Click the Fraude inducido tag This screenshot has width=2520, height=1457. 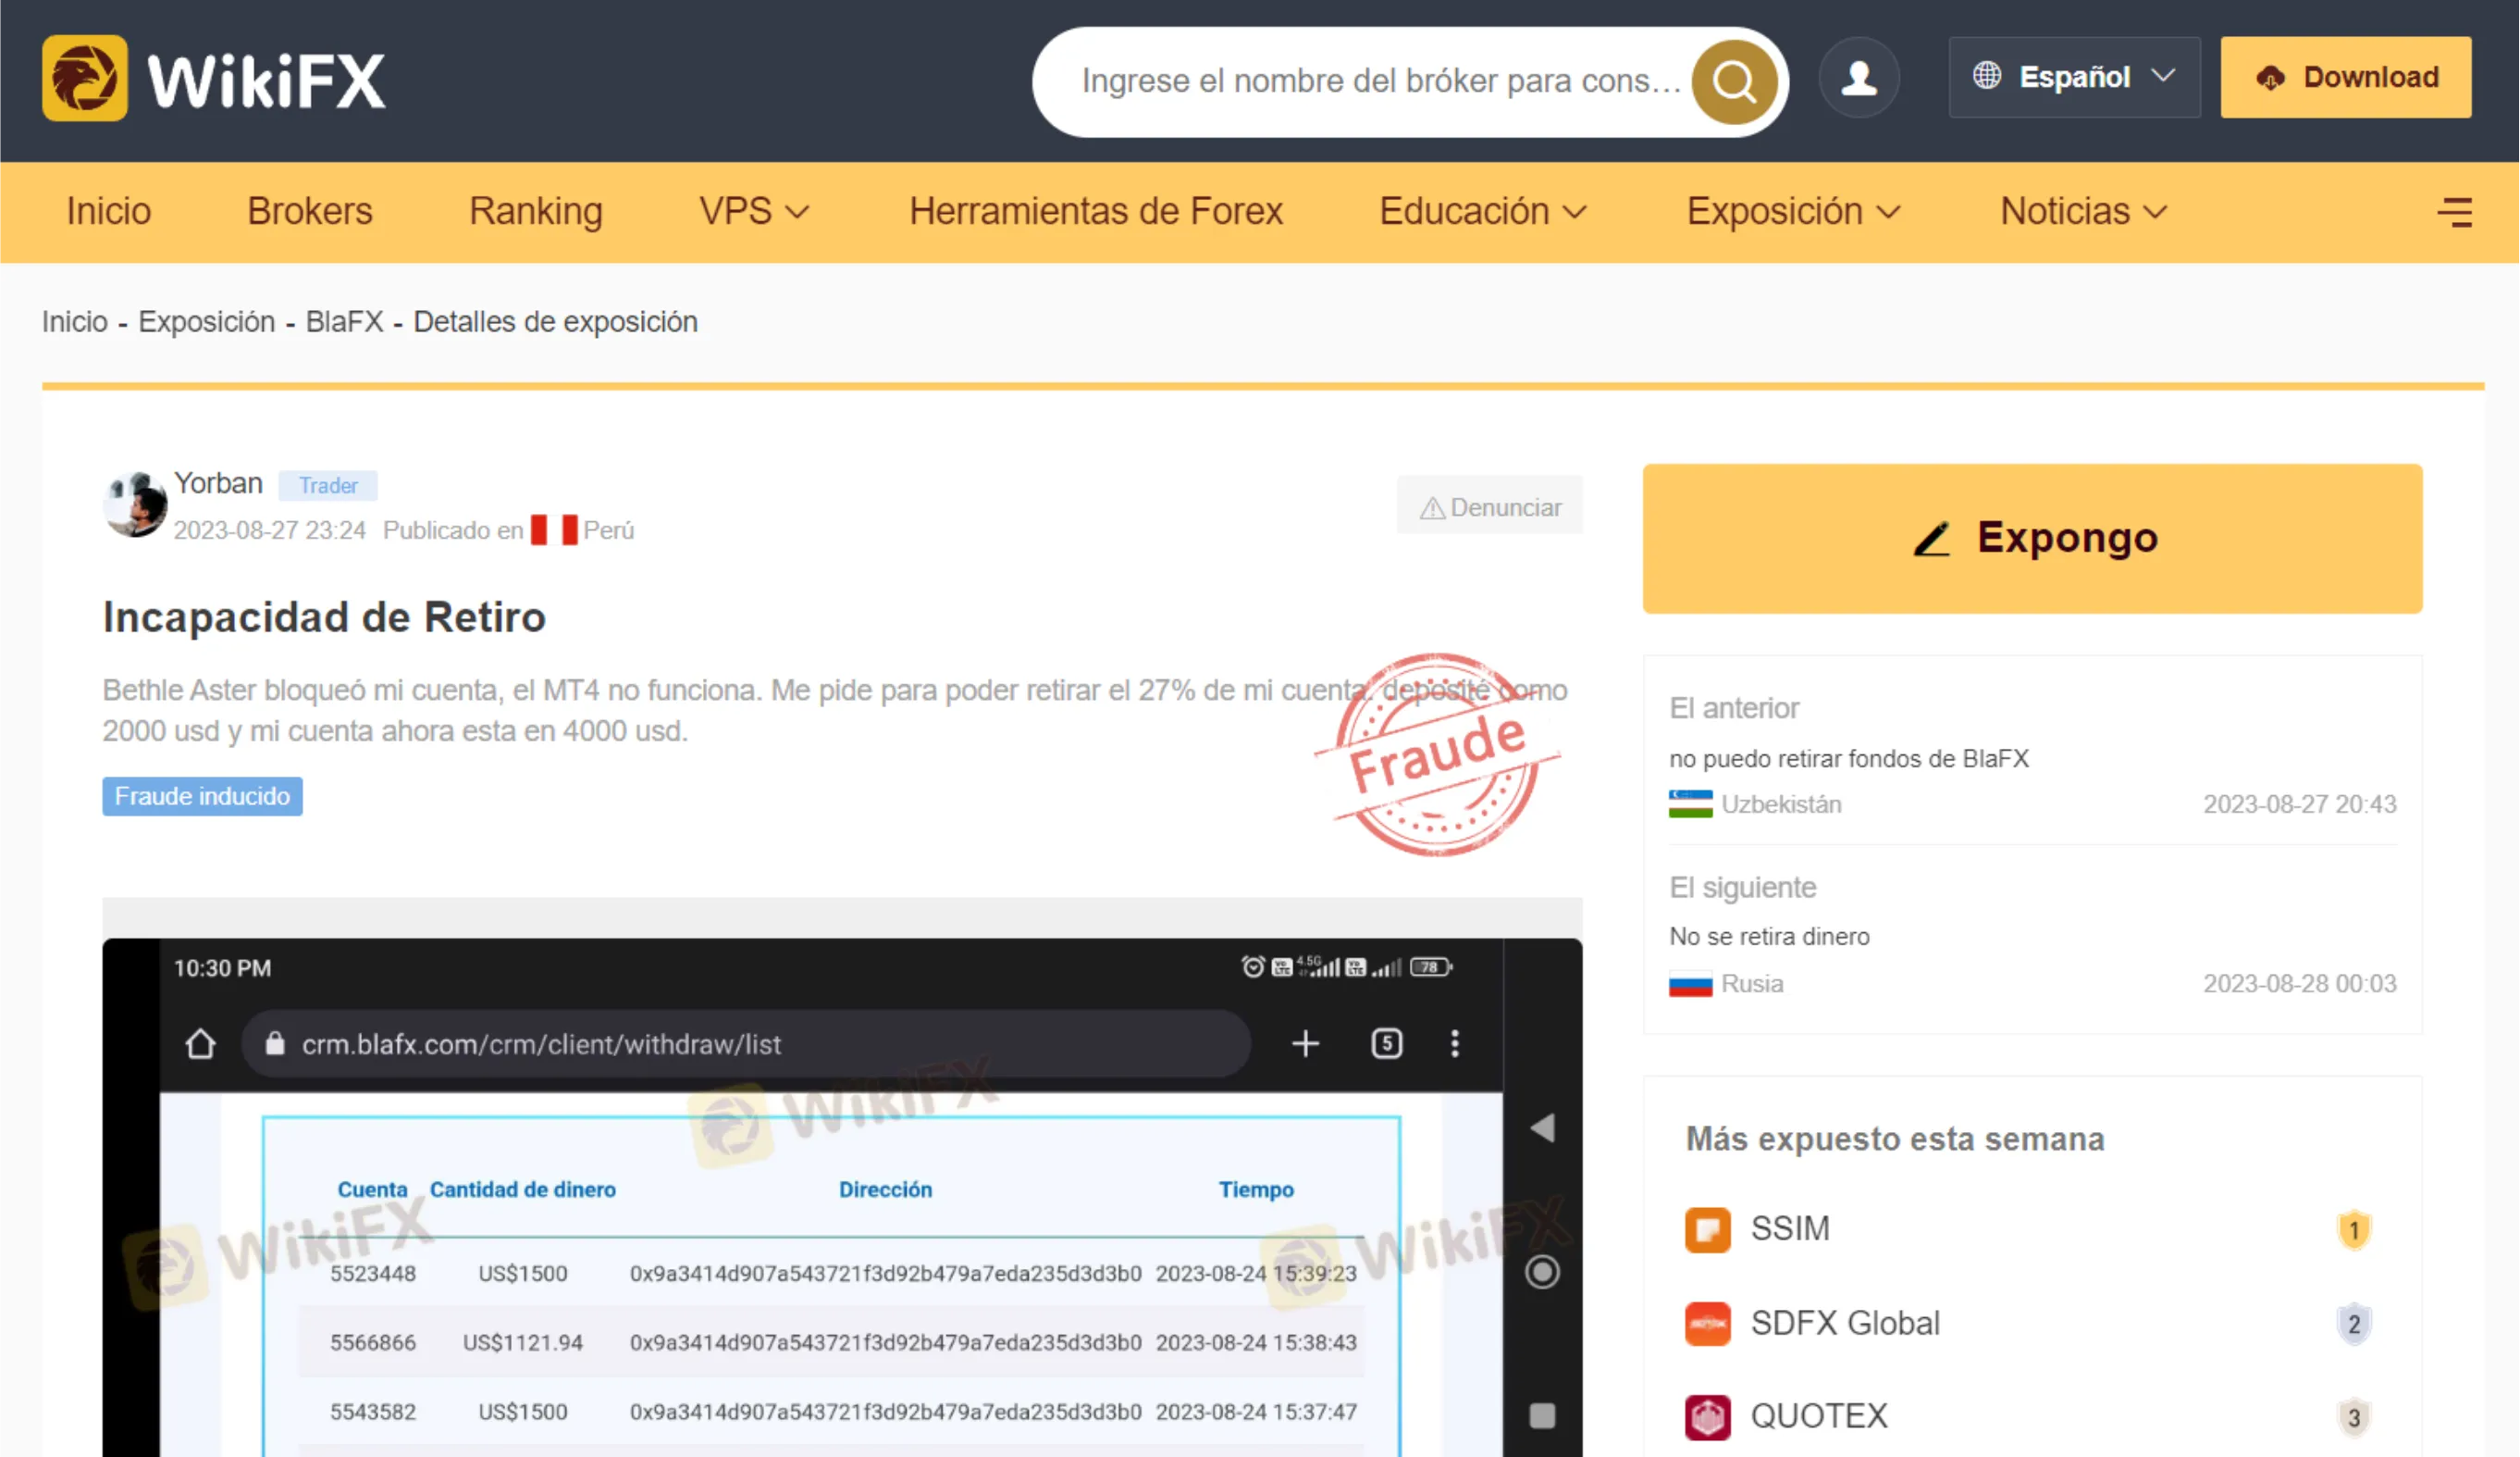tap(202, 797)
